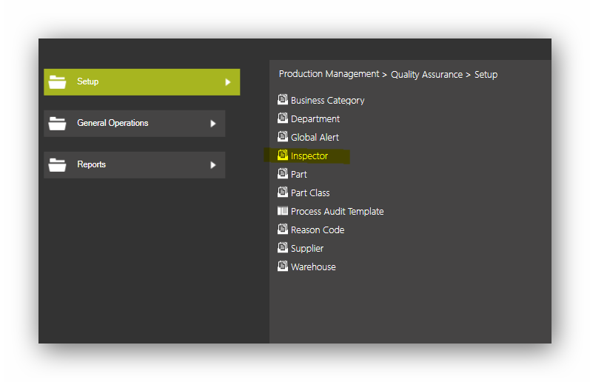Click the document icon beside Warehouse
This screenshot has height=382, width=590.
pyautogui.click(x=283, y=266)
